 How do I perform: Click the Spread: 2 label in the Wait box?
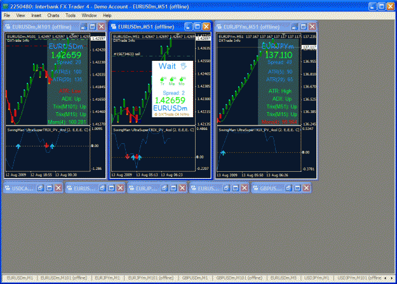click(x=173, y=93)
